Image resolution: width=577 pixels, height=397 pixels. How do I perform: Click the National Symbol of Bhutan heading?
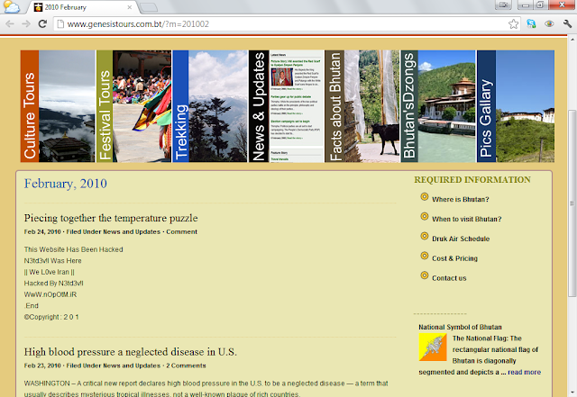460,327
